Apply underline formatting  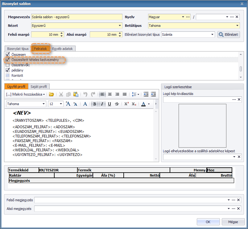(110, 104)
